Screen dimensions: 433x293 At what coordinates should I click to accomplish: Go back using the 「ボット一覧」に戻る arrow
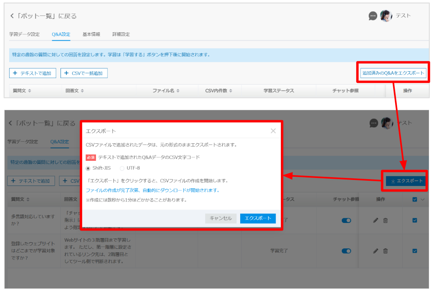coord(12,16)
